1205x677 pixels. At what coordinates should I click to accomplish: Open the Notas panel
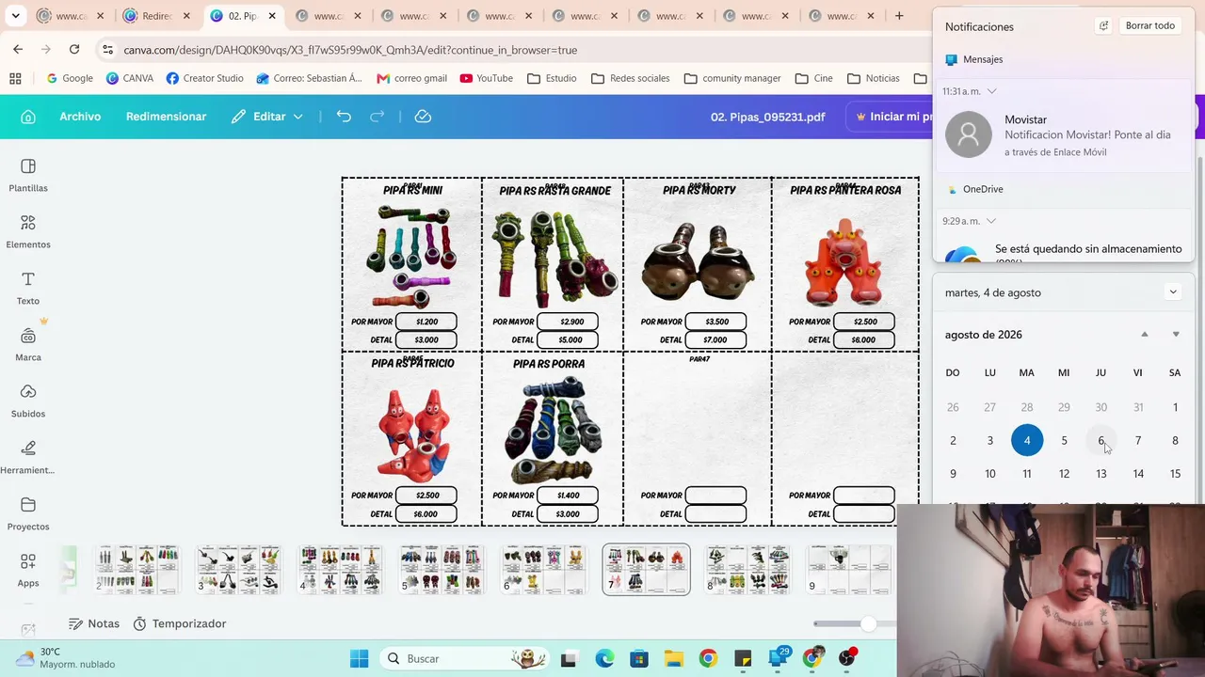point(94,623)
